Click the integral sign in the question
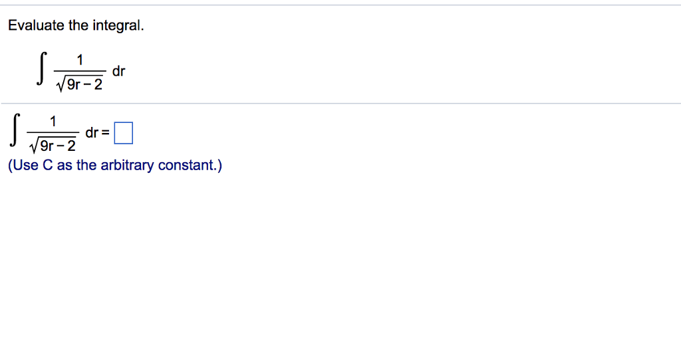The image size is (681, 341). (42, 72)
